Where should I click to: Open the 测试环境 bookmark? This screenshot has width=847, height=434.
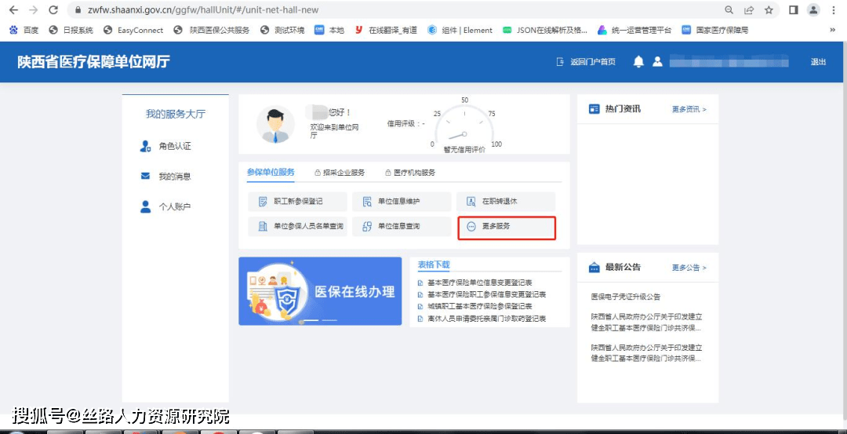click(x=282, y=31)
